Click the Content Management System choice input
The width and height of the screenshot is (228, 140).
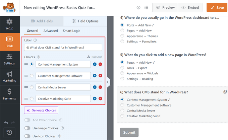63,64
